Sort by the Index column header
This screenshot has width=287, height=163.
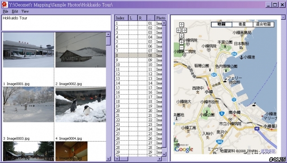122,18
